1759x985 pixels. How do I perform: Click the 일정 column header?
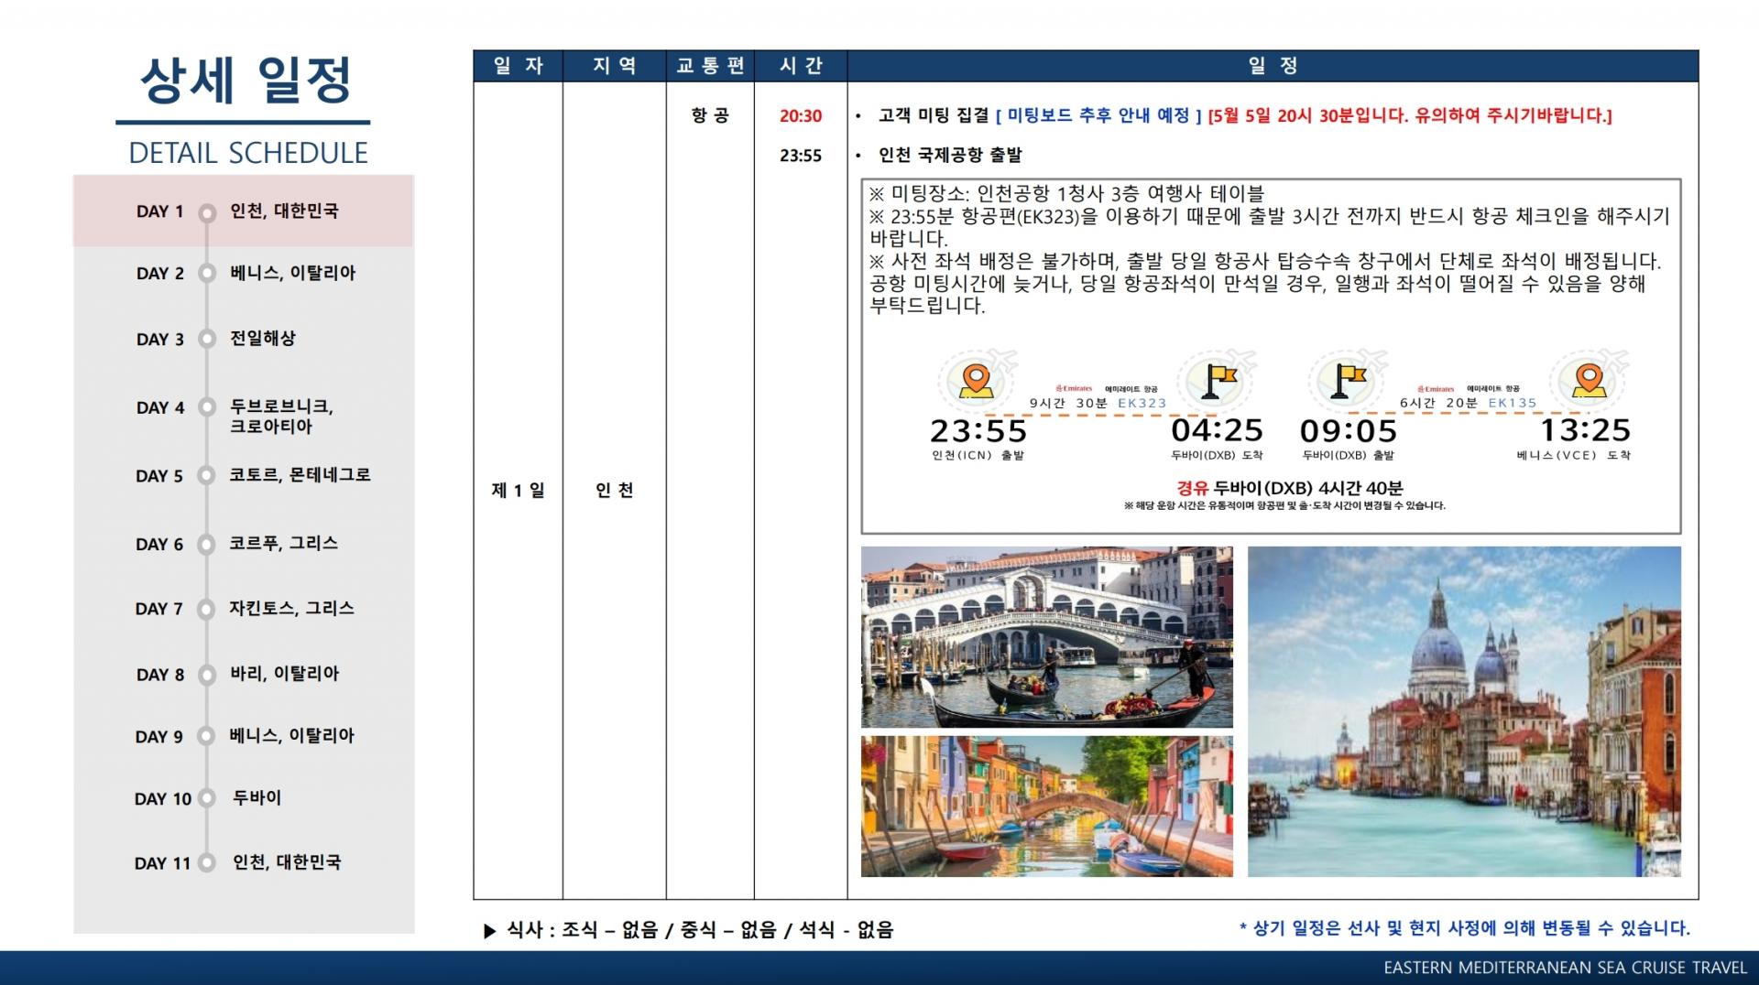tap(1273, 66)
